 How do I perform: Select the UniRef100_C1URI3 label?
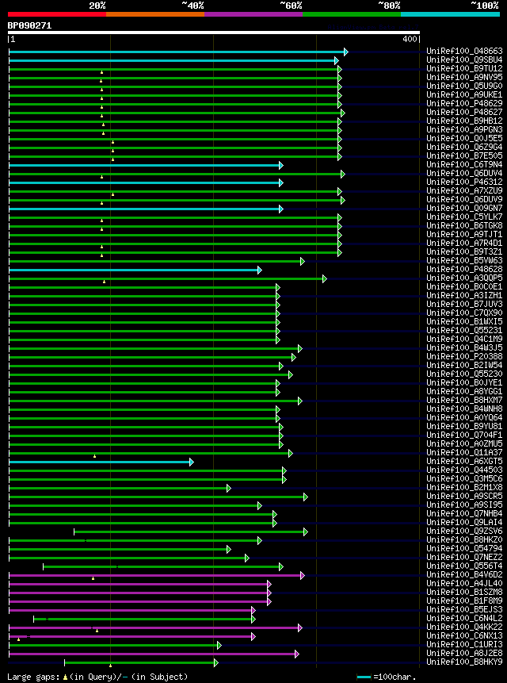464,644
